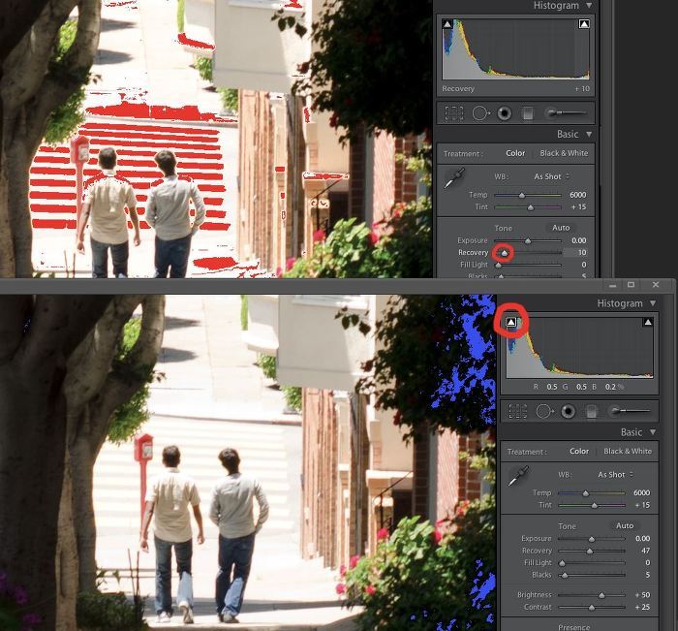Choose Color treatment in upper panel
Image resolution: width=678 pixels, height=631 pixels.
point(515,153)
